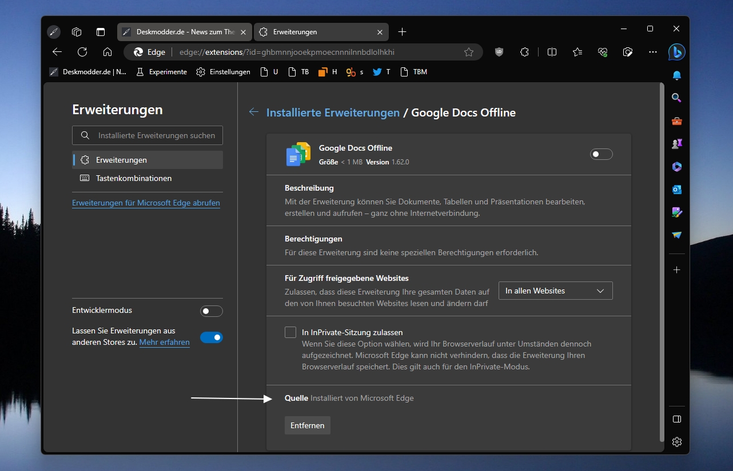Open the Bing chat sidebar icon
This screenshot has height=471, width=733.
point(677,52)
